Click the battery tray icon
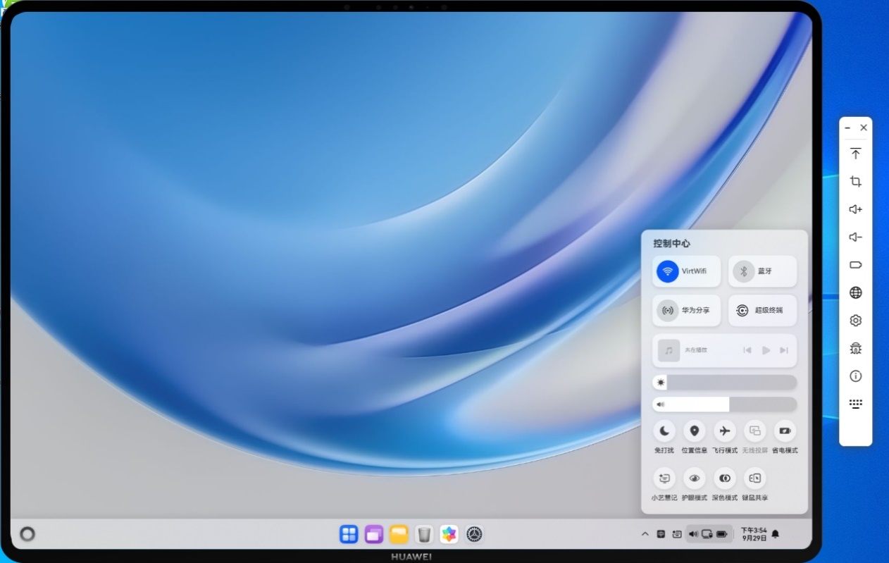The height and width of the screenshot is (563, 889). (x=722, y=534)
